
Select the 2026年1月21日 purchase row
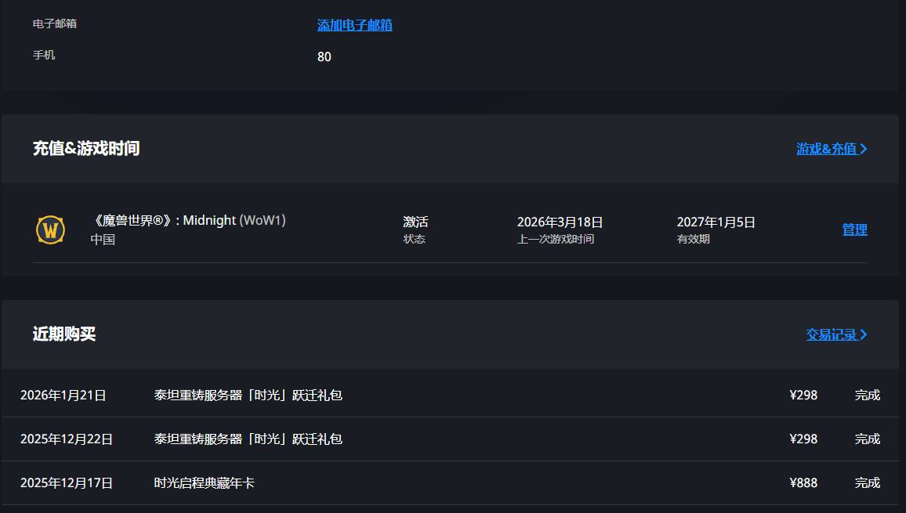coord(450,396)
